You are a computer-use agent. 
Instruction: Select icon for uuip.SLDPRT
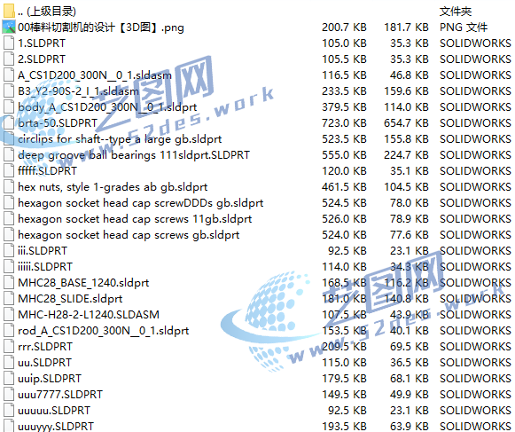click(9, 379)
